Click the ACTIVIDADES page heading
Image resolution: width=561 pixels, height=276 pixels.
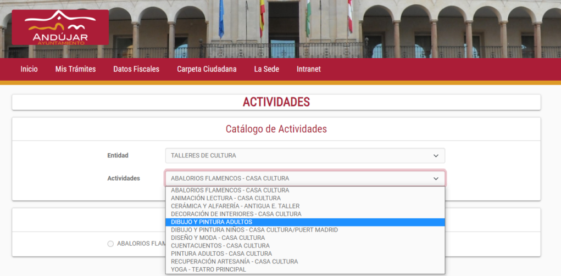click(x=276, y=102)
